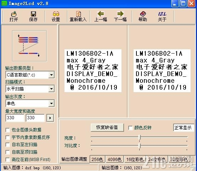Click the 单色 grayscale combo box
This screenshot has width=197, height=171.
click(x=30, y=104)
